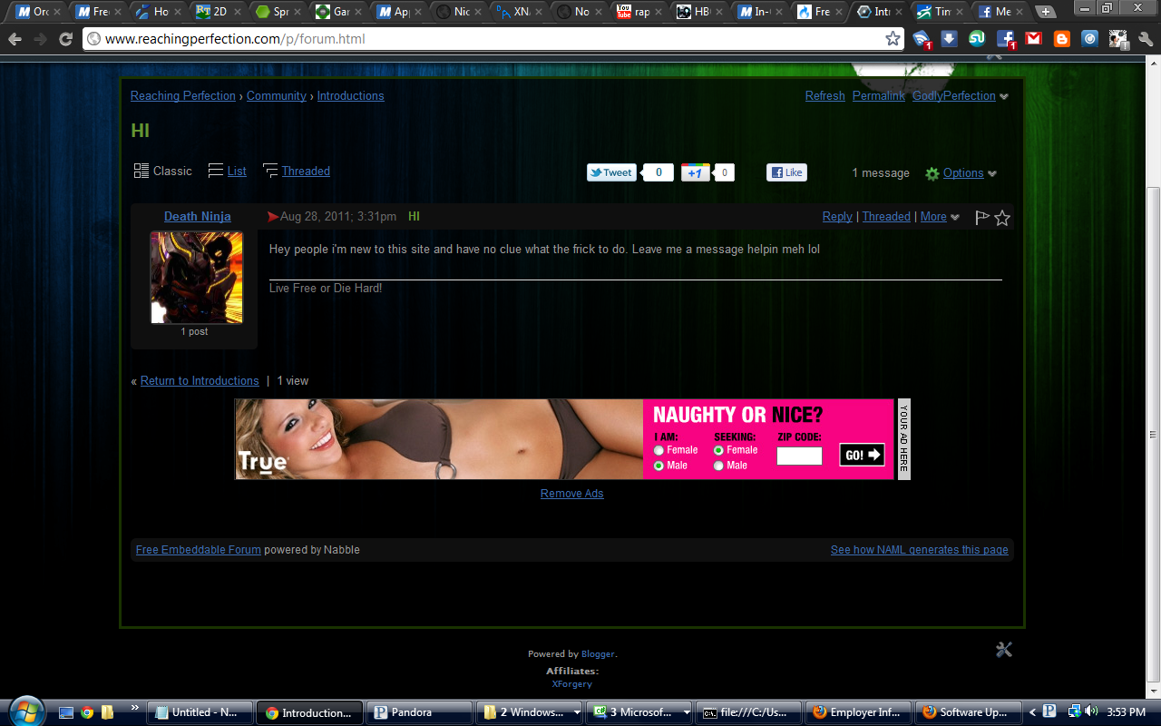Star the post as favorite

[1002, 218]
